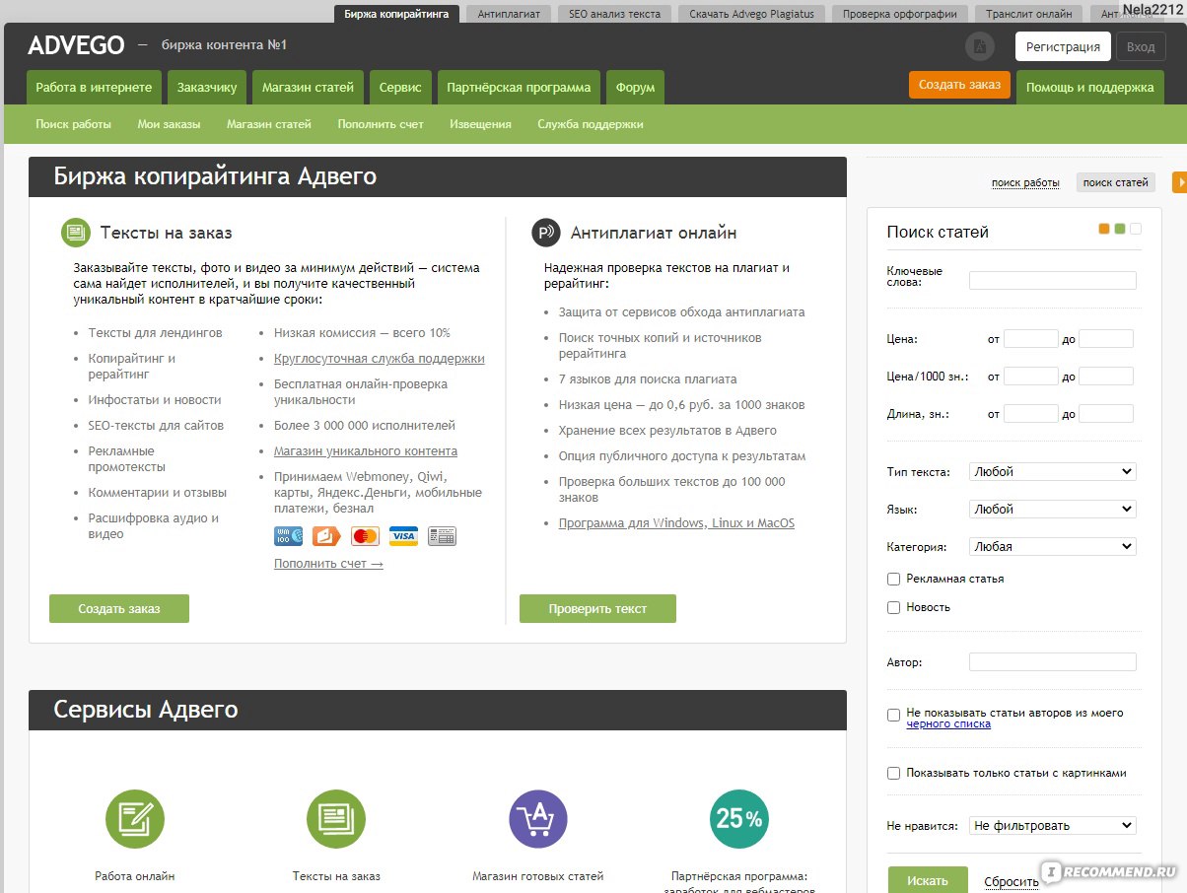Click the Вход button
The image size is (1187, 893).
pyautogui.click(x=1141, y=46)
